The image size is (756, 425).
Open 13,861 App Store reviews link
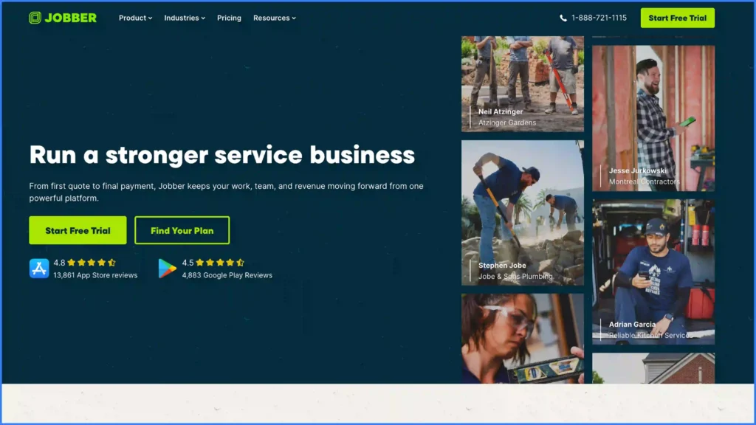[x=95, y=275]
